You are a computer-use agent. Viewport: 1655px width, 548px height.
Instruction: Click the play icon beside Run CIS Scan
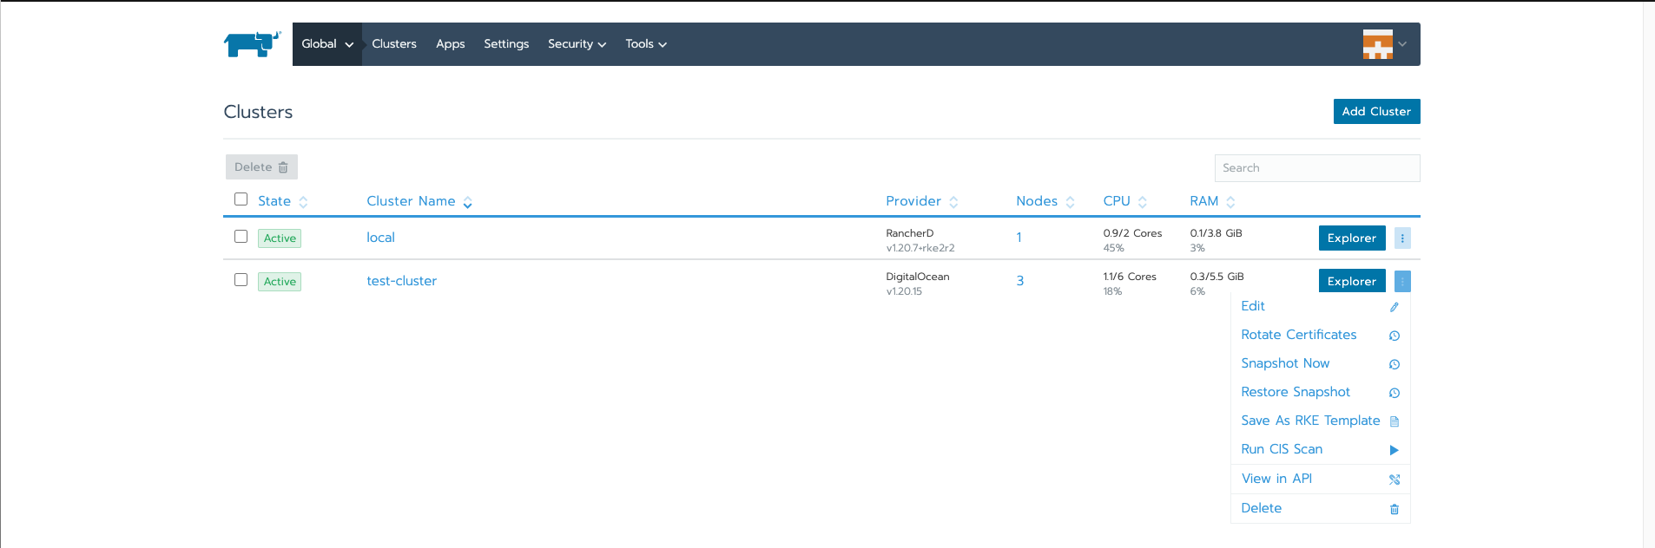1394,450
